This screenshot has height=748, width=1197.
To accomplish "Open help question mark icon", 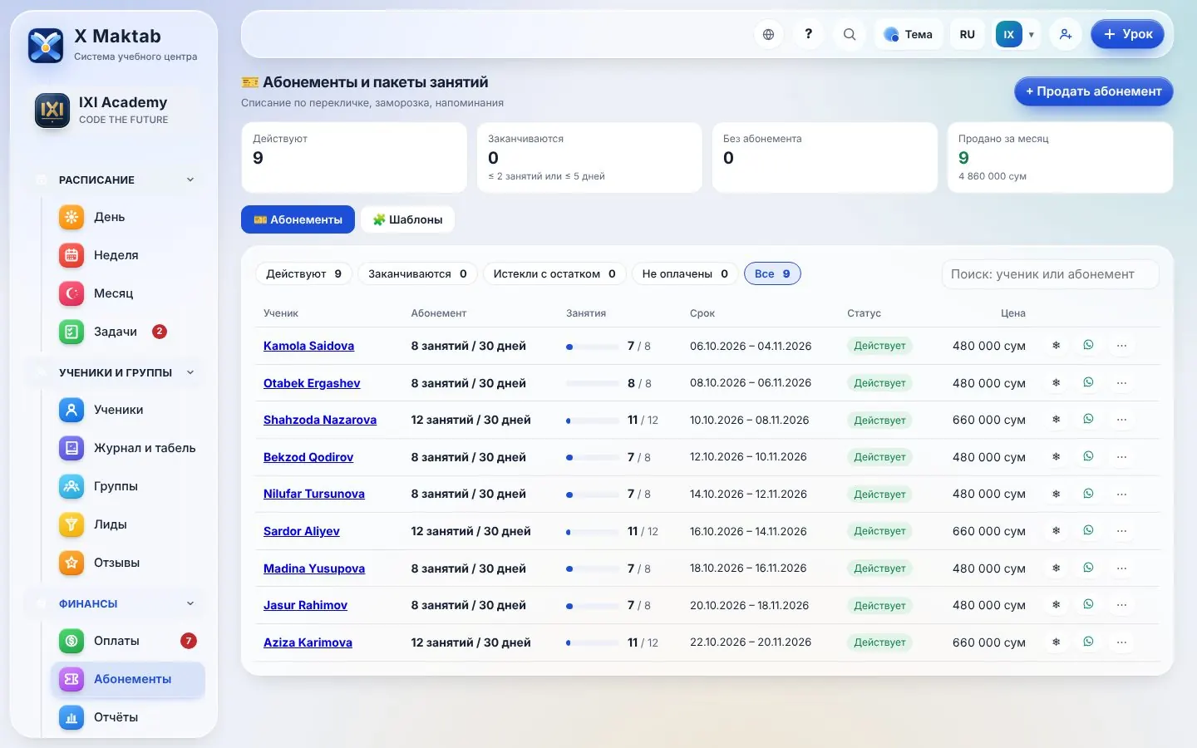I will [x=808, y=34].
